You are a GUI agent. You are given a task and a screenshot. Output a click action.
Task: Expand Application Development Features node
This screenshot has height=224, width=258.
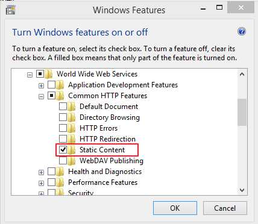tap(41, 86)
